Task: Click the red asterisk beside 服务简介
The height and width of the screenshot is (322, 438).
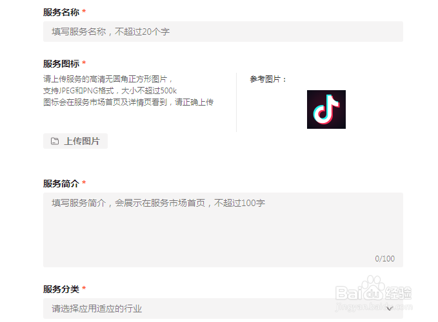Action: click(84, 183)
